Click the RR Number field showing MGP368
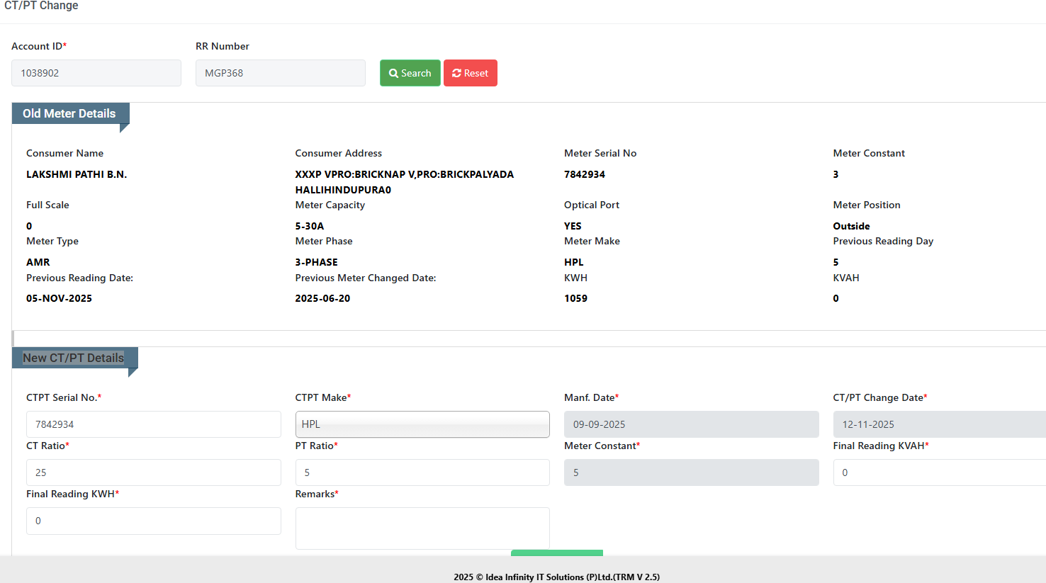This screenshot has height=583, width=1046. coord(281,73)
